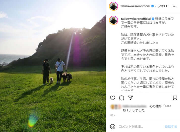Like the post with heart icon
The image size is (180, 132).
pyautogui.click(x=112, y=98)
